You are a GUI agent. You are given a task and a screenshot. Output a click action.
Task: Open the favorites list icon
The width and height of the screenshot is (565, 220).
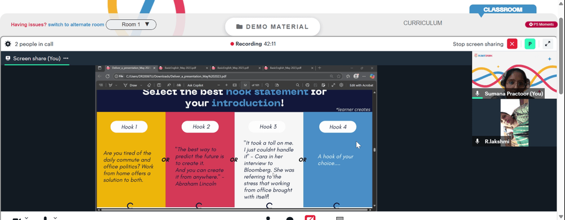click(x=348, y=76)
